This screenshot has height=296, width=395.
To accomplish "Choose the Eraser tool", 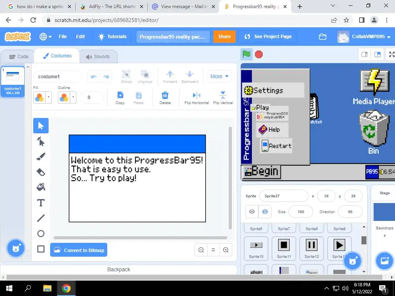I will pos(41,172).
